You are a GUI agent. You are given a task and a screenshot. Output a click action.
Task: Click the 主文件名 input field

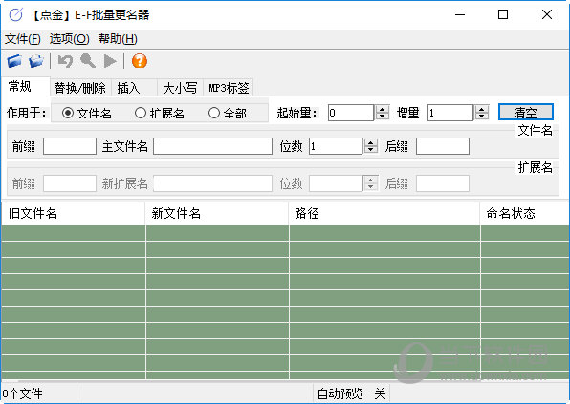tap(212, 146)
